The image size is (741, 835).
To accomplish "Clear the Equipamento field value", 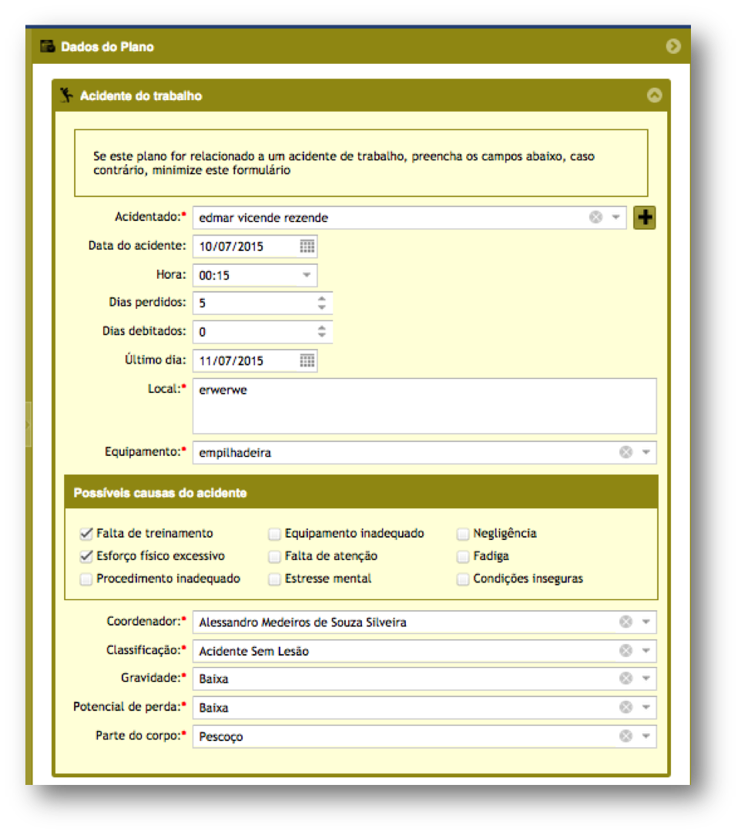I will pos(626,452).
